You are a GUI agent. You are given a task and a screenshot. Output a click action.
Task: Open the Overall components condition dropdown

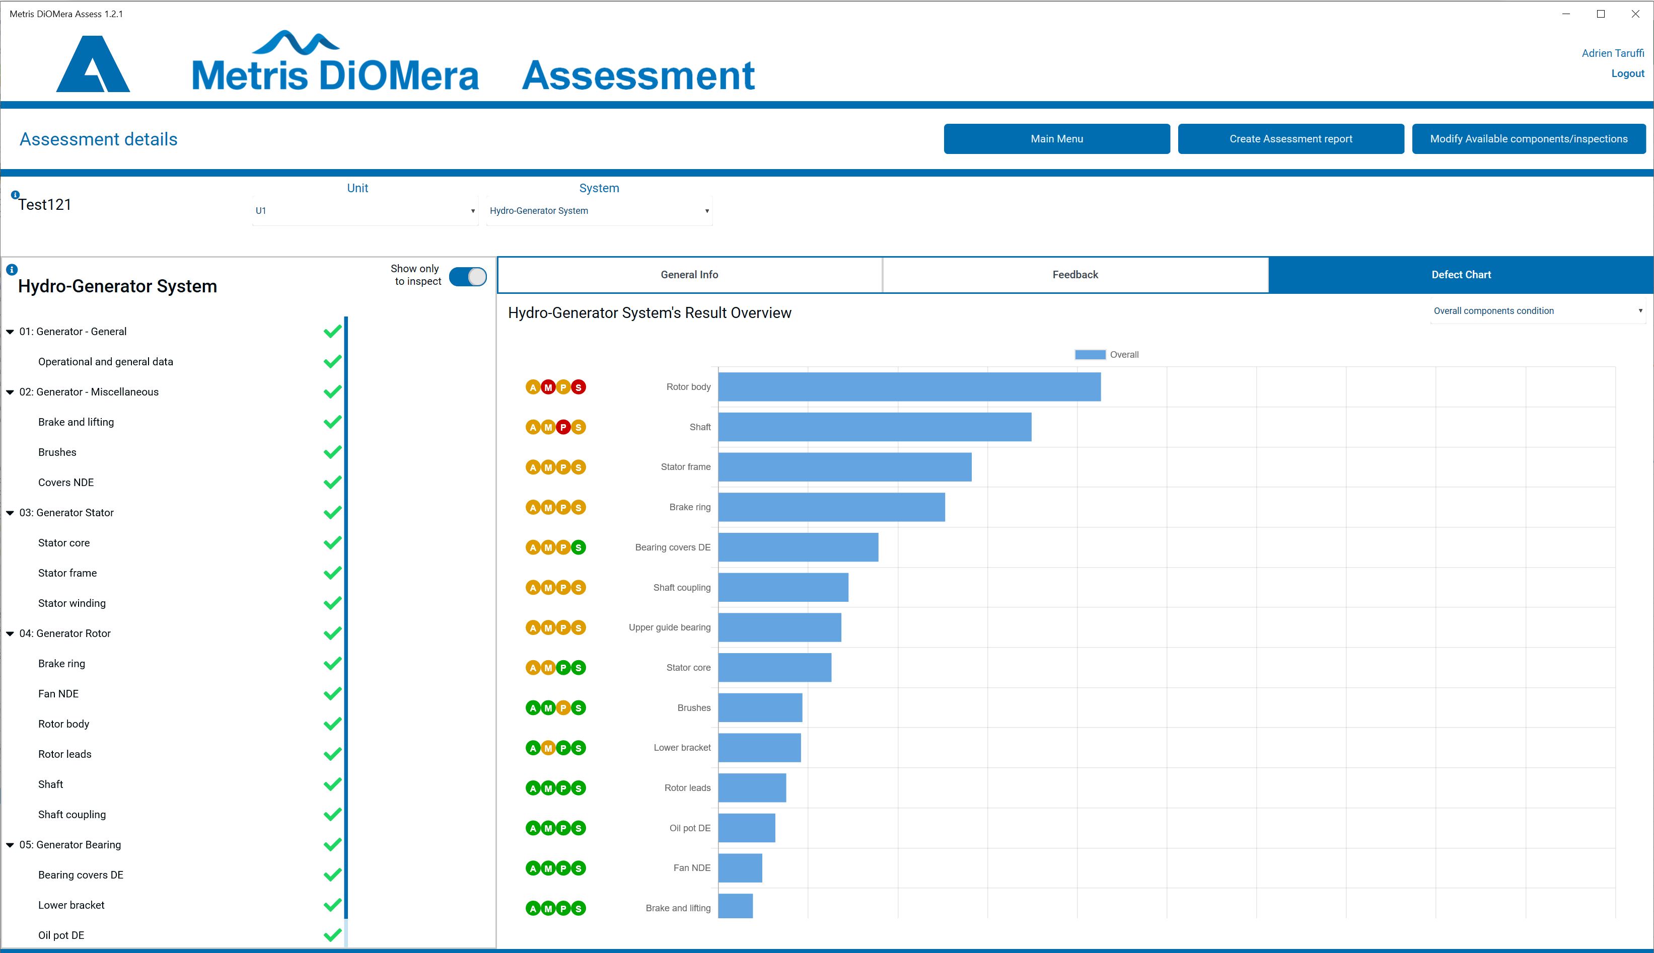click(x=1538, y=311)
